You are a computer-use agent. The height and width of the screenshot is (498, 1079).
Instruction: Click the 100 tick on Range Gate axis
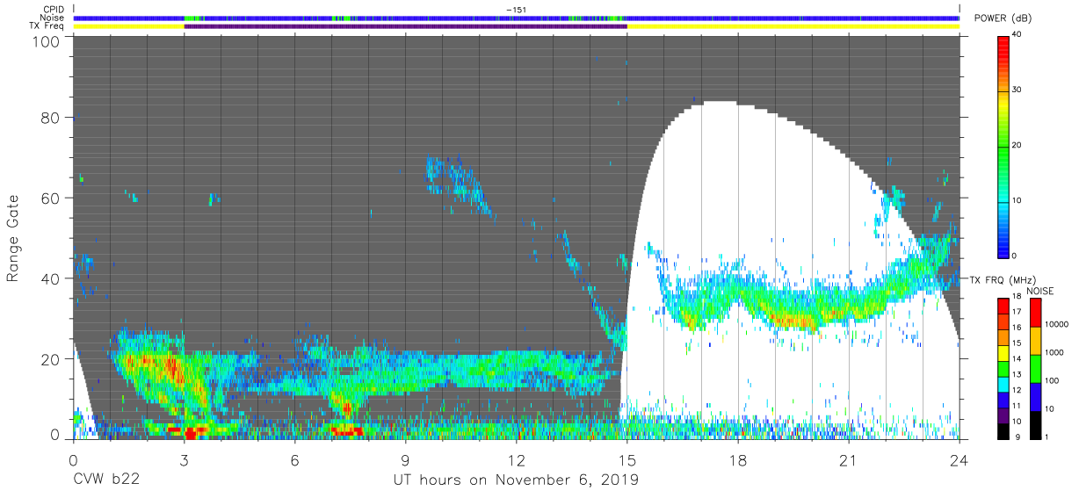point(47,40)
